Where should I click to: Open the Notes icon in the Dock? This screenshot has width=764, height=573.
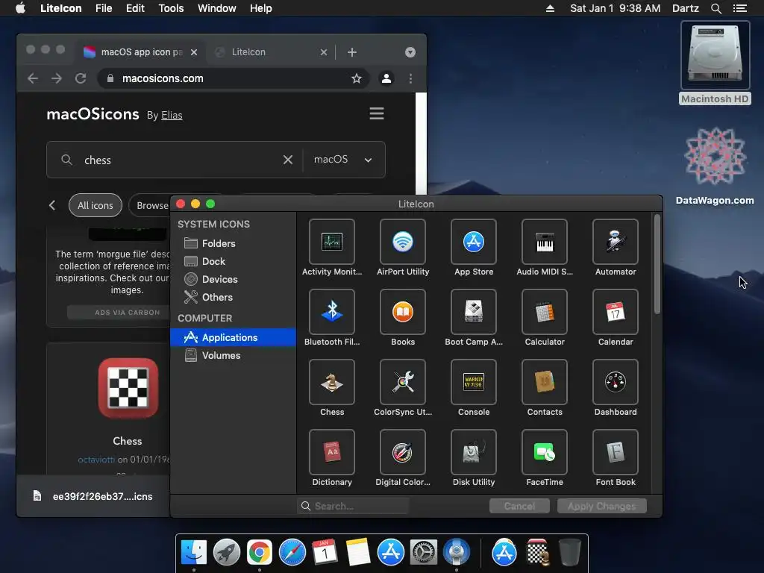tap(357, 552)
